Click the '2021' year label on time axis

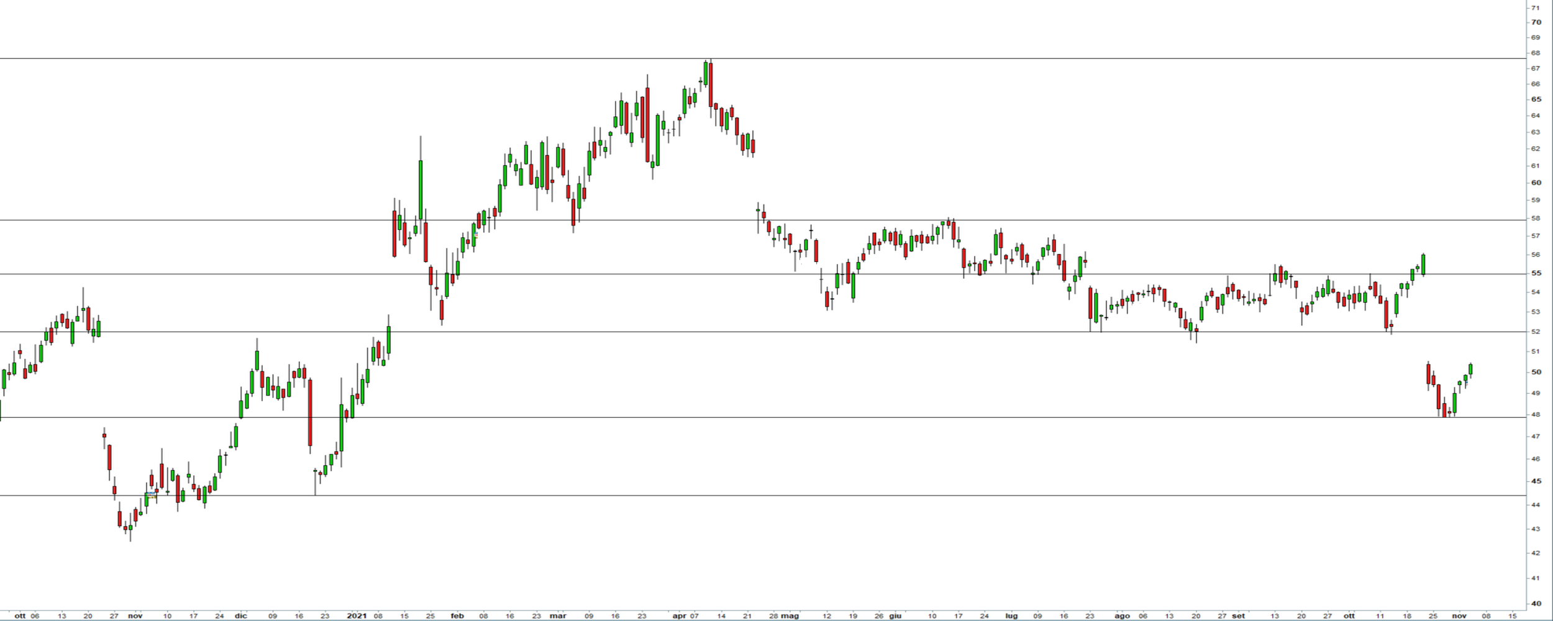pyautogui.click(x=357, y=616)
